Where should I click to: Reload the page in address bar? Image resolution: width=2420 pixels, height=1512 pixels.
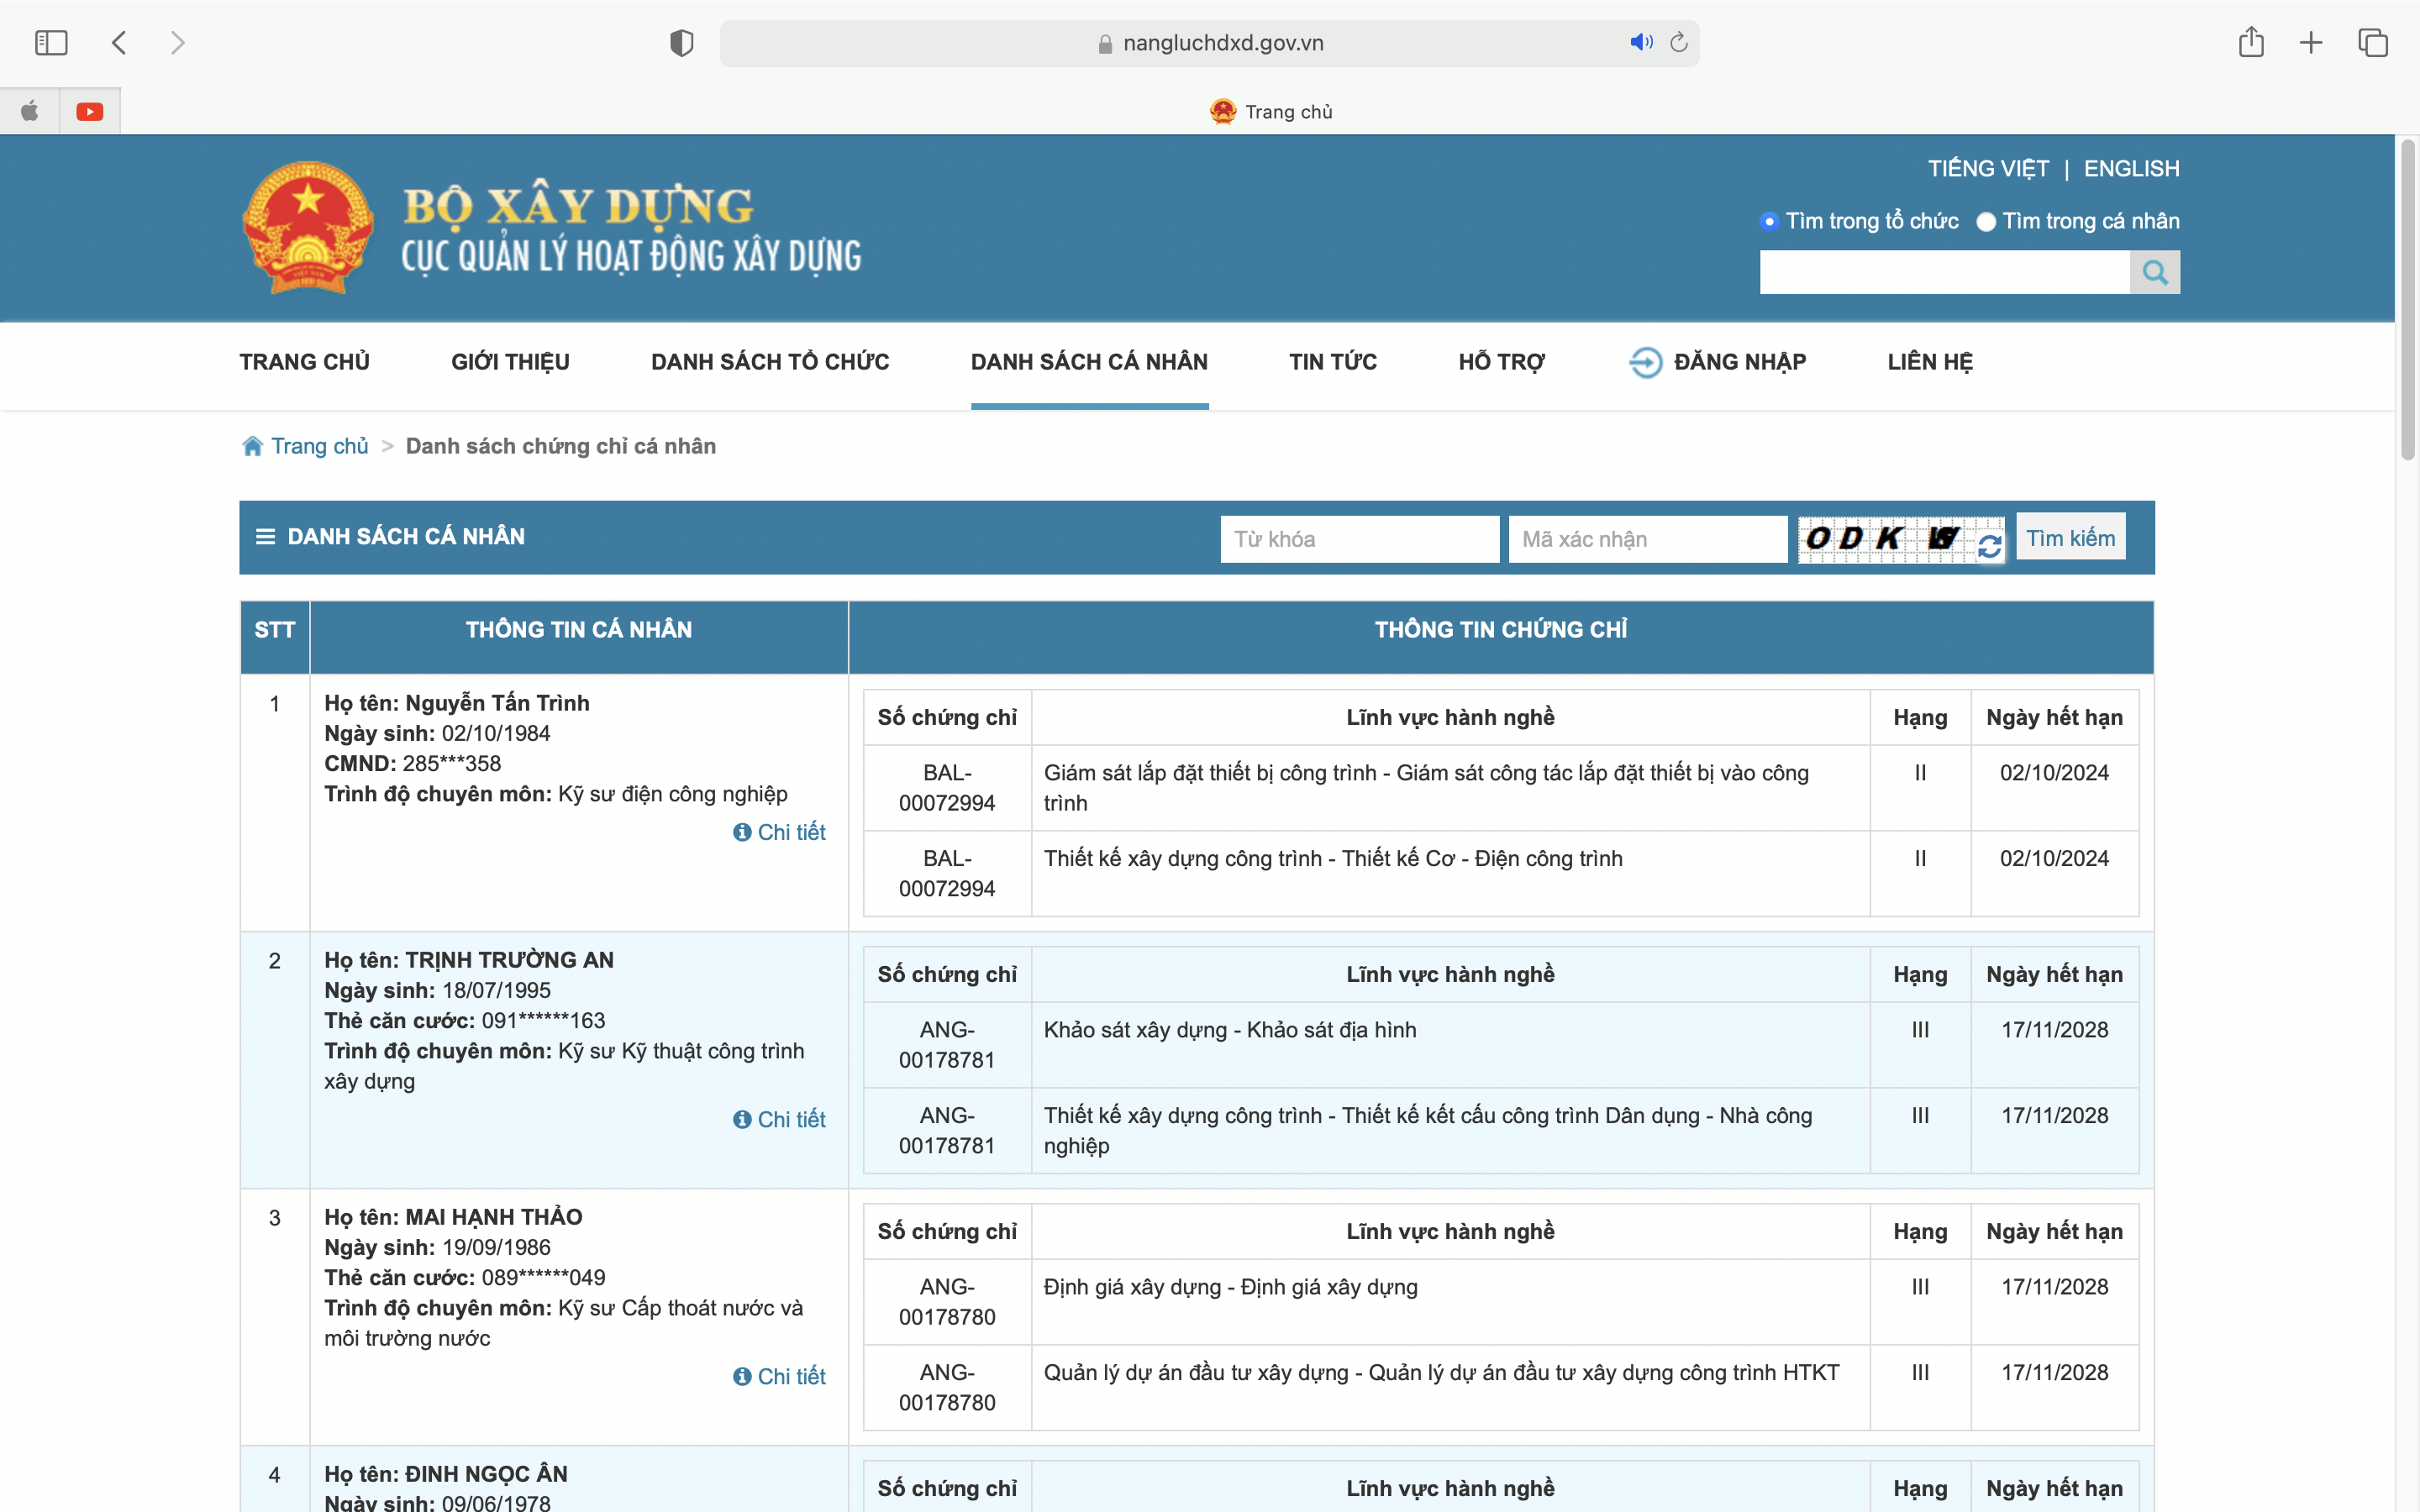(1679, 42)
